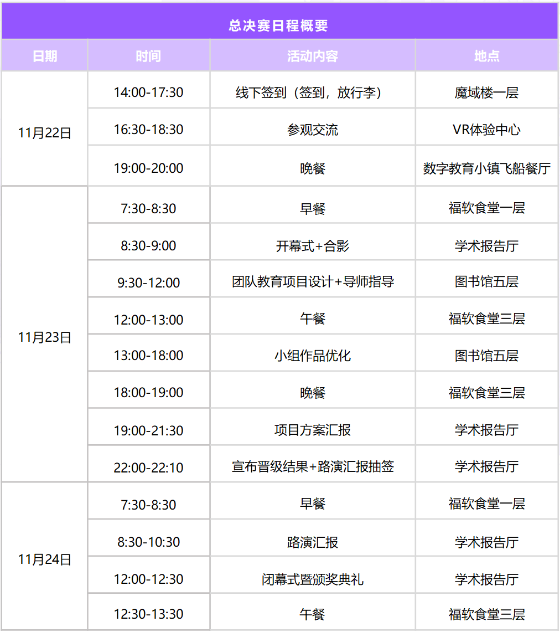Select the 时间 column header
Viewport: 560px width, 632px height.
(x=148, y=56)
